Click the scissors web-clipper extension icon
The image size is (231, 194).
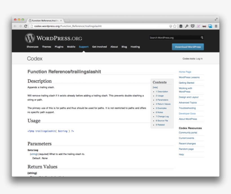click(x=199, y=26)
